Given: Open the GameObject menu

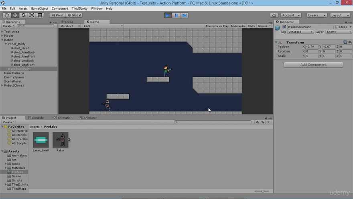Looking at the screenshot, I should coord(39,8).
